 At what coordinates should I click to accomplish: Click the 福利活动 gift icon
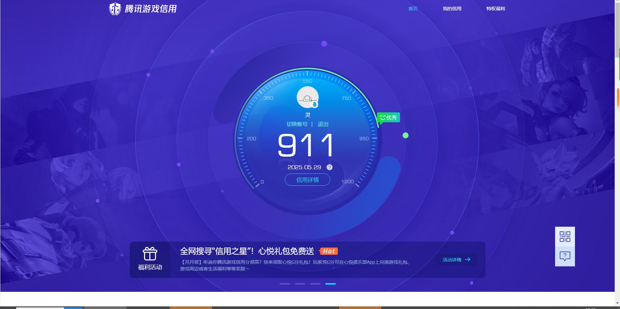[x=150, y=254]
